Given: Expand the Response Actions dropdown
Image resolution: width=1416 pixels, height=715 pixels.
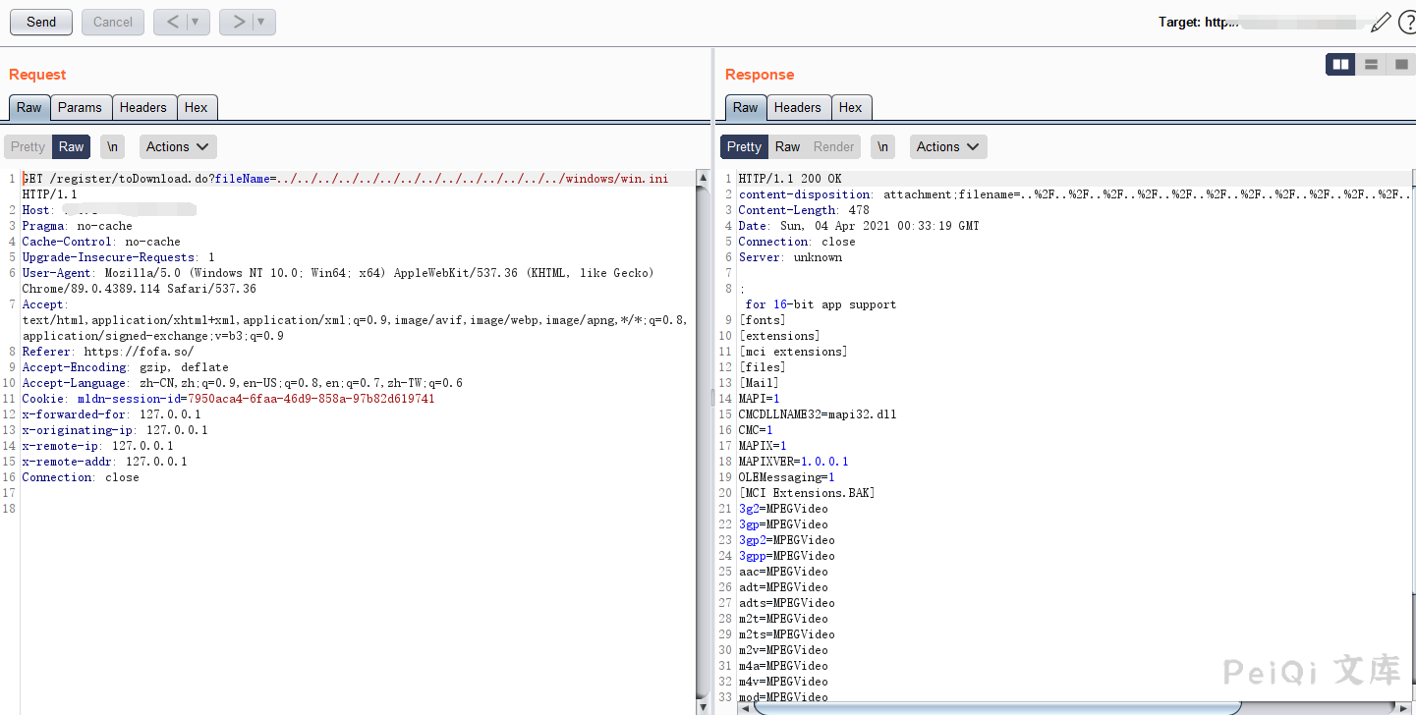Looking at the screenshot, I should point(948,146).
